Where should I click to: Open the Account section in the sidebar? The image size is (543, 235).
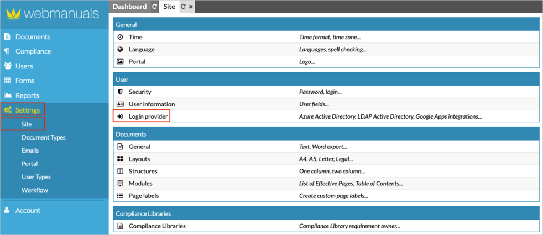pos(28,210)
